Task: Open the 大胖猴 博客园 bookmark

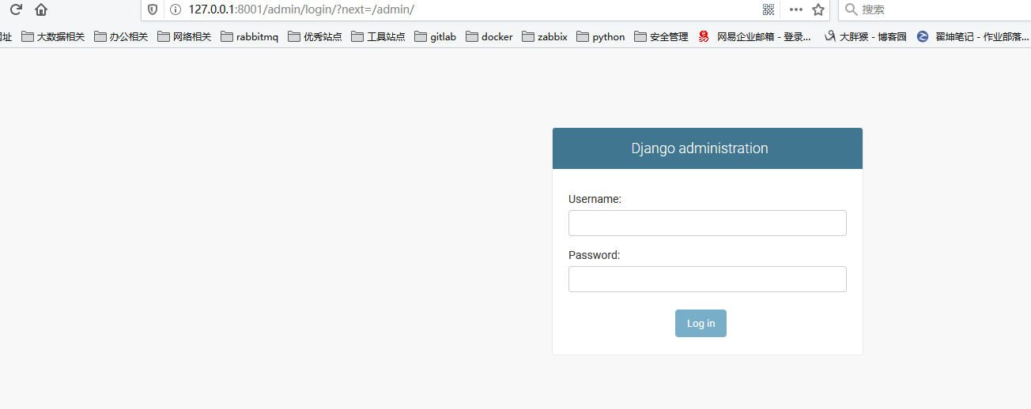Action: (x=865, y=36)
